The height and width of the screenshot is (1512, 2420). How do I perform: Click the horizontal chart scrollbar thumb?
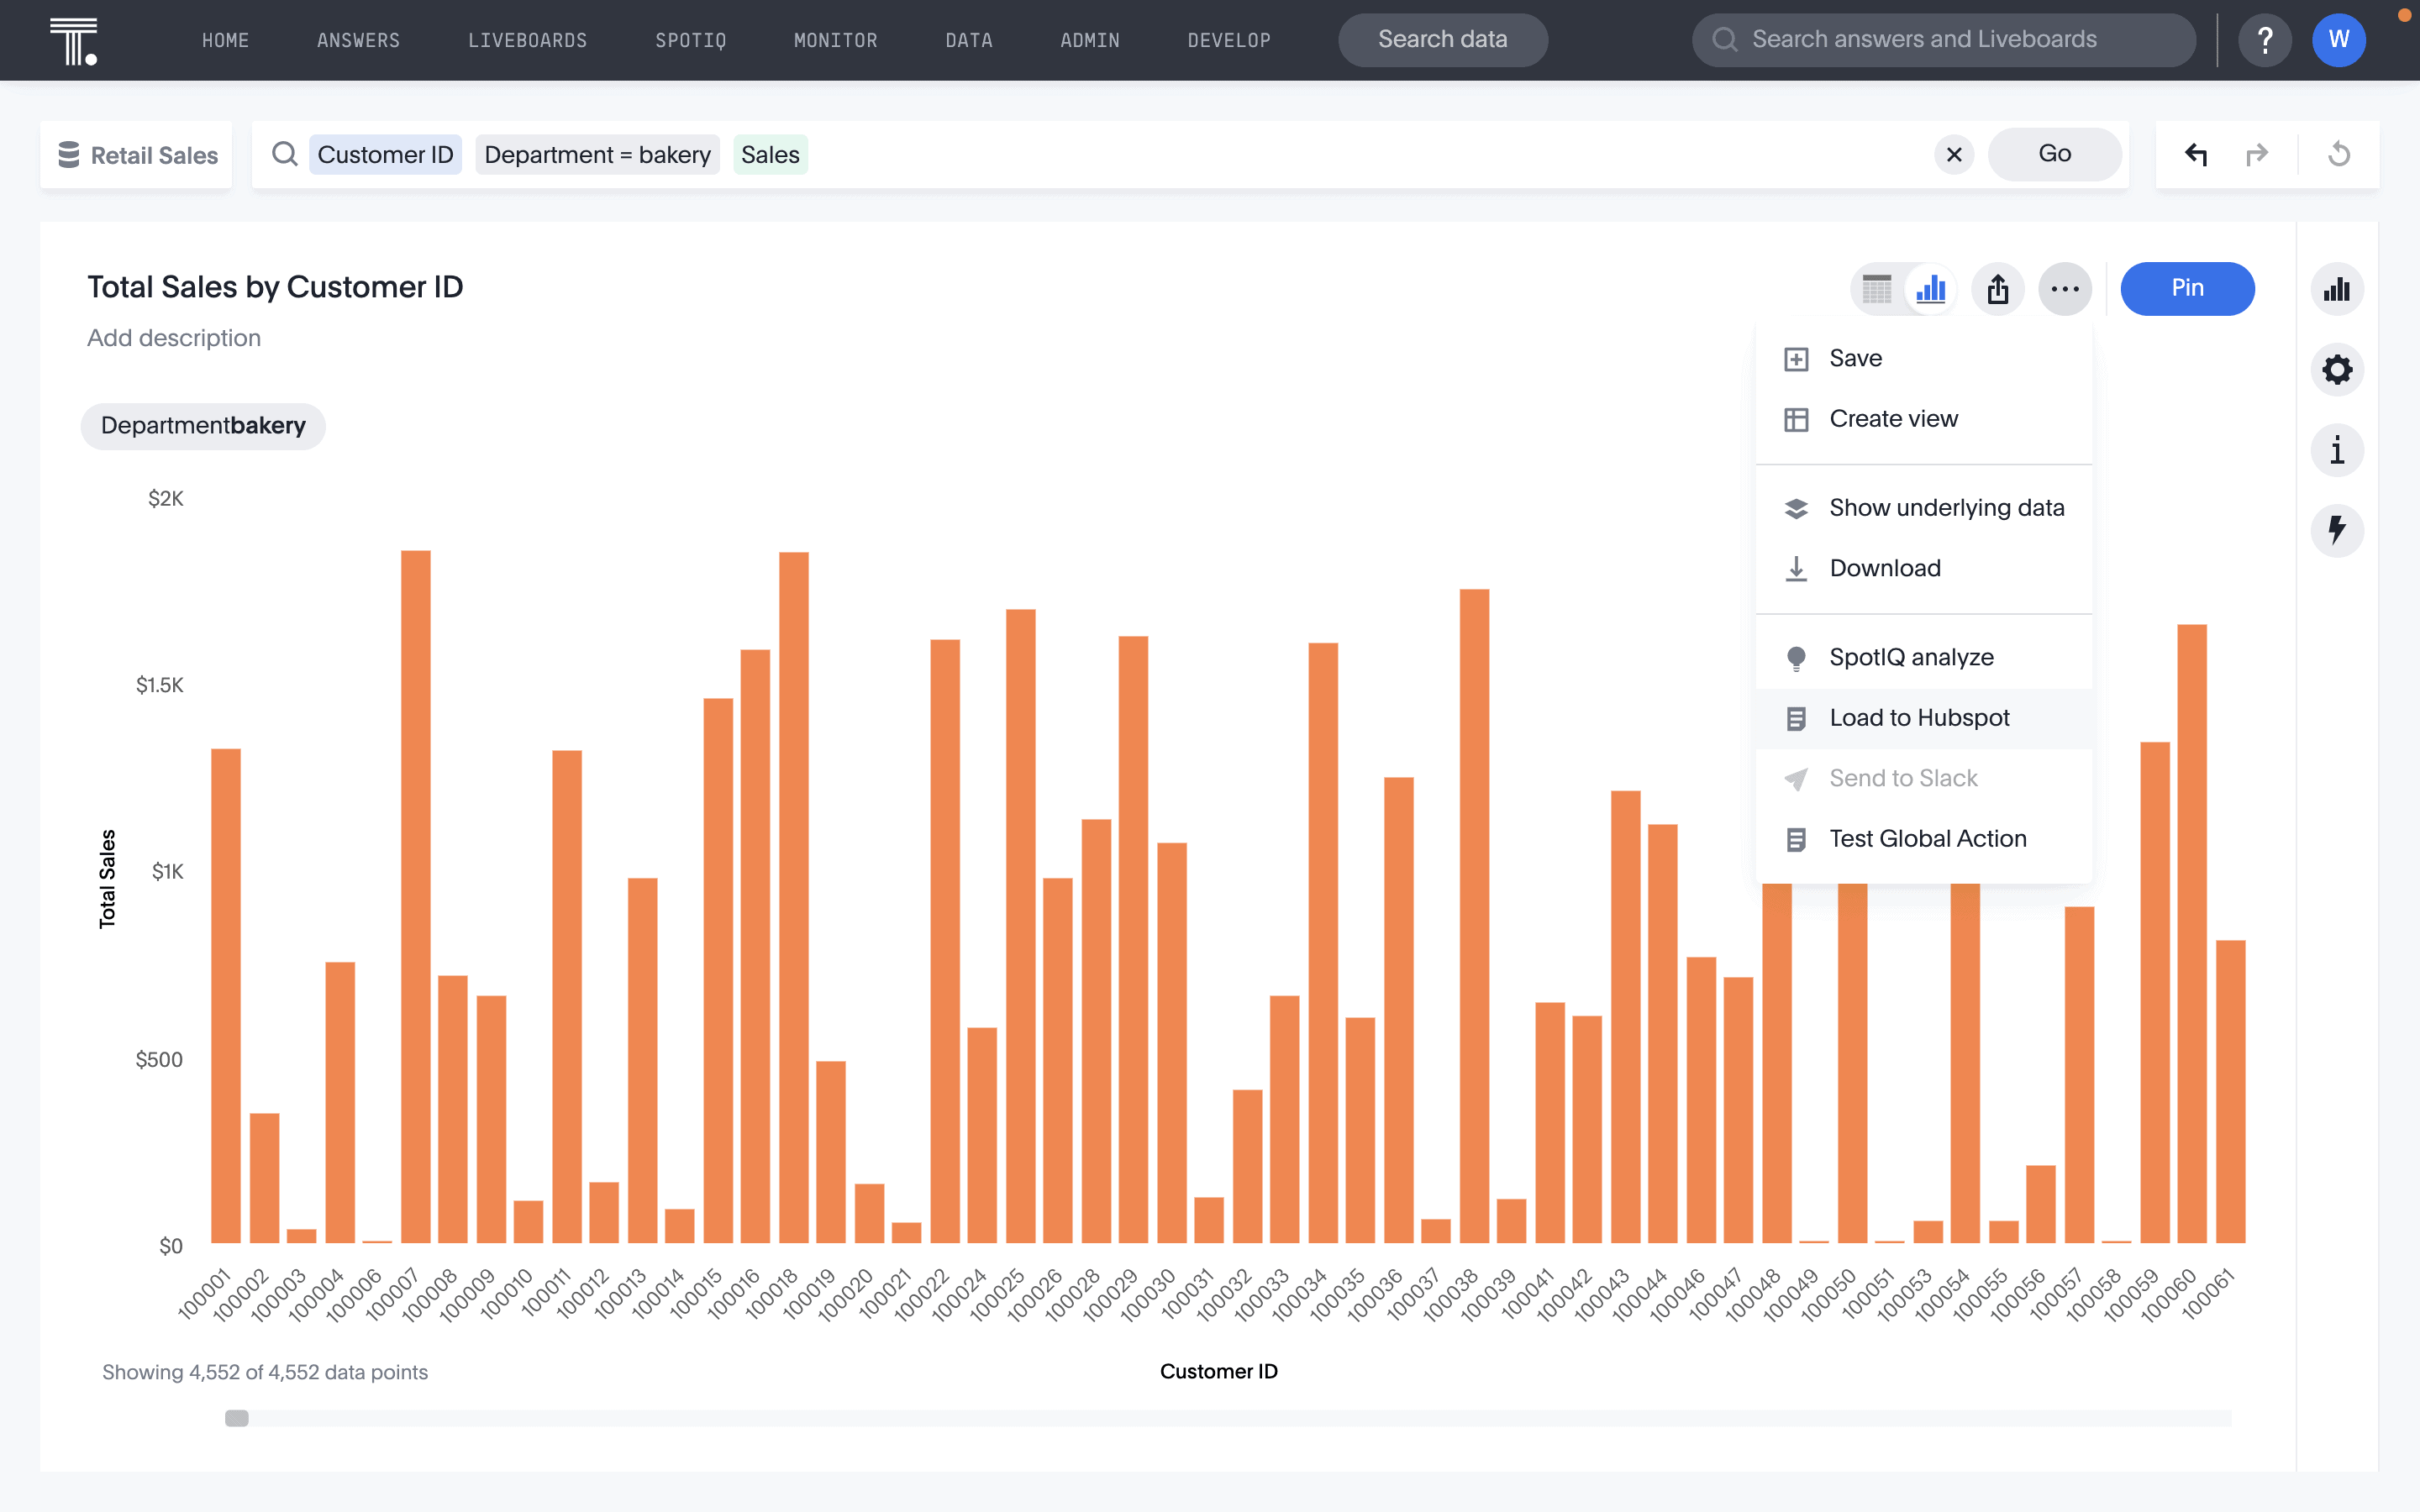coord(237,1418)
